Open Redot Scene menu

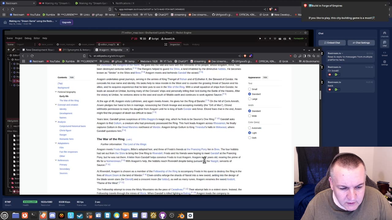[x=9, y=38]
